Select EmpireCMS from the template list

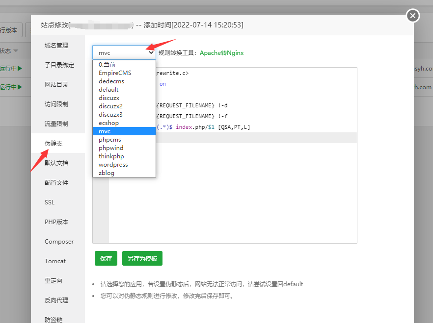pos(115,73)
